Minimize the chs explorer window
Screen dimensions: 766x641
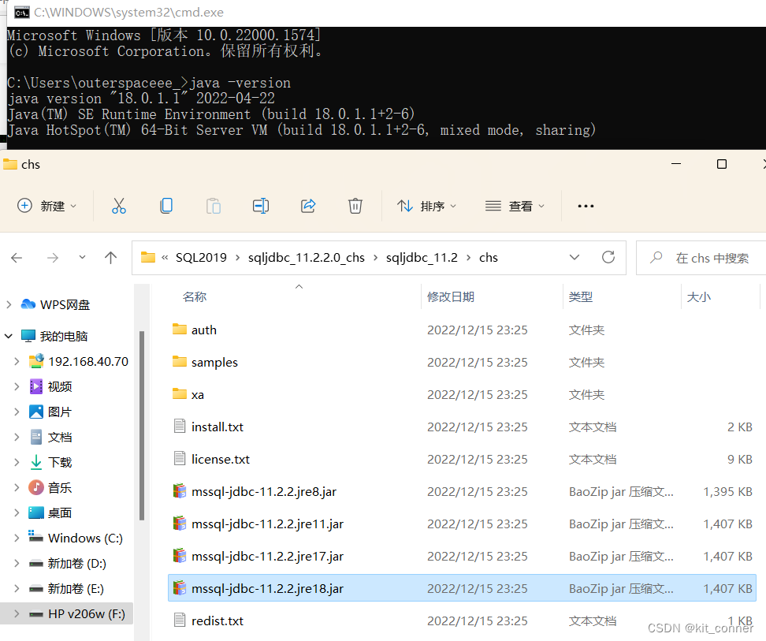(x=676, y=164)
